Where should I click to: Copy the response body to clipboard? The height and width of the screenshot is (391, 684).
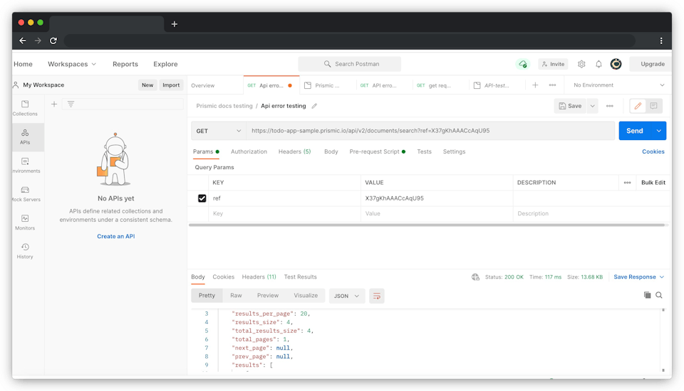point(648,295)
